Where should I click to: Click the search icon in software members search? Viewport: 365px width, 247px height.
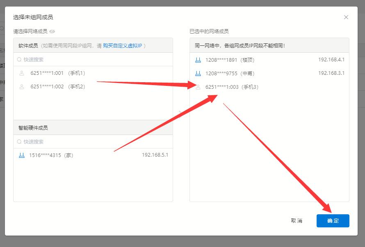tap(19, 60)
